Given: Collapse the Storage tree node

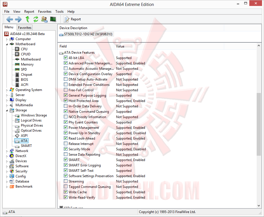Looking at the screenshot, I should click(x=7, y=110).
